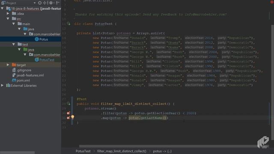Click the potuses field name declaration
The image size is (274, 154).
(x=124, y=33)
